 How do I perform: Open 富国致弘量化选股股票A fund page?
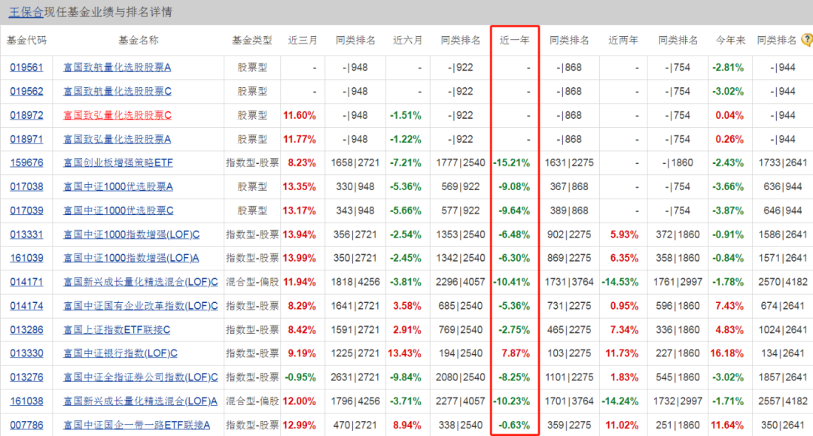click(x=117, y=139)
